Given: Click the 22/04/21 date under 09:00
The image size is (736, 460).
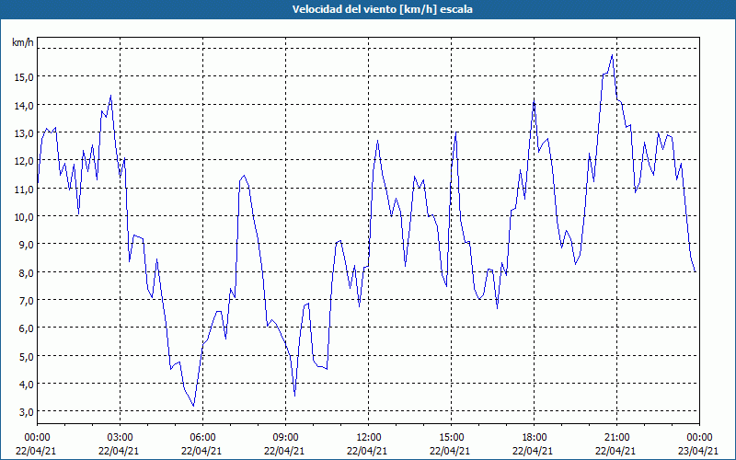Looking at the screenshot, I should (283, 451).
